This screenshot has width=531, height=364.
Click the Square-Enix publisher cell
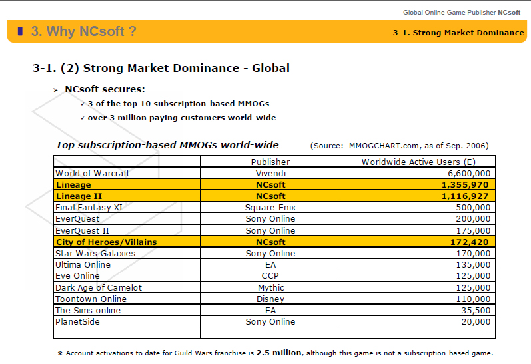(x=270, y=208)
